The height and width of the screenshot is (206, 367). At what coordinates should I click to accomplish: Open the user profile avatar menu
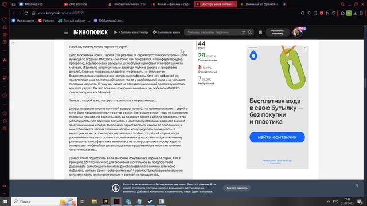pos(298,32)
